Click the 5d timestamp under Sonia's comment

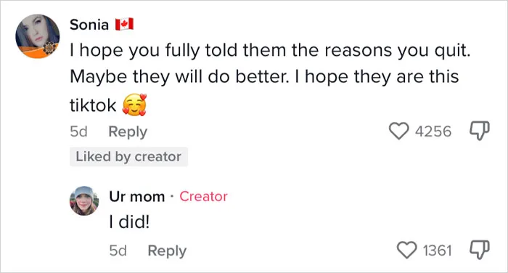[78, 131]
